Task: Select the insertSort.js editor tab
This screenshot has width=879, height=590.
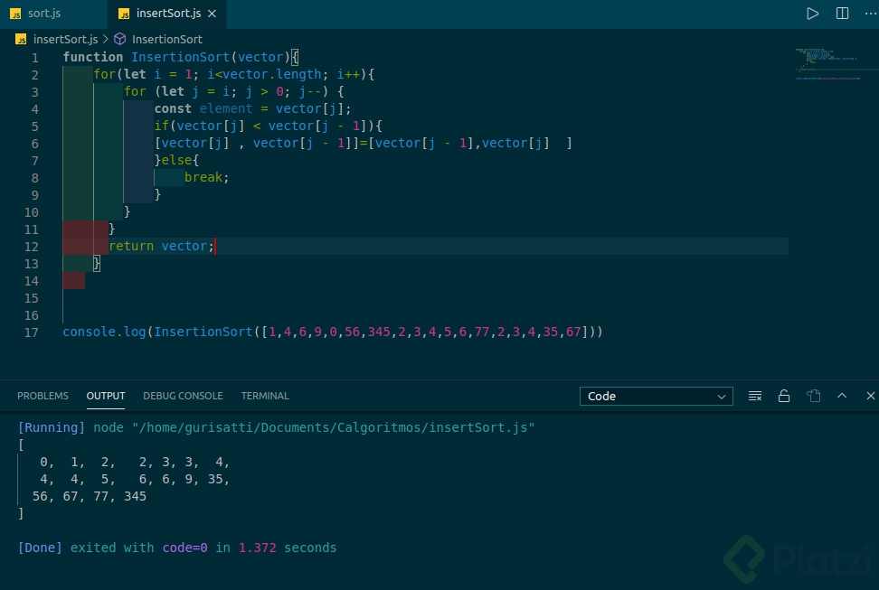Action: (167, 14)
